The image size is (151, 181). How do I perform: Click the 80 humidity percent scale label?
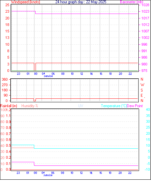tap(3, 122)
